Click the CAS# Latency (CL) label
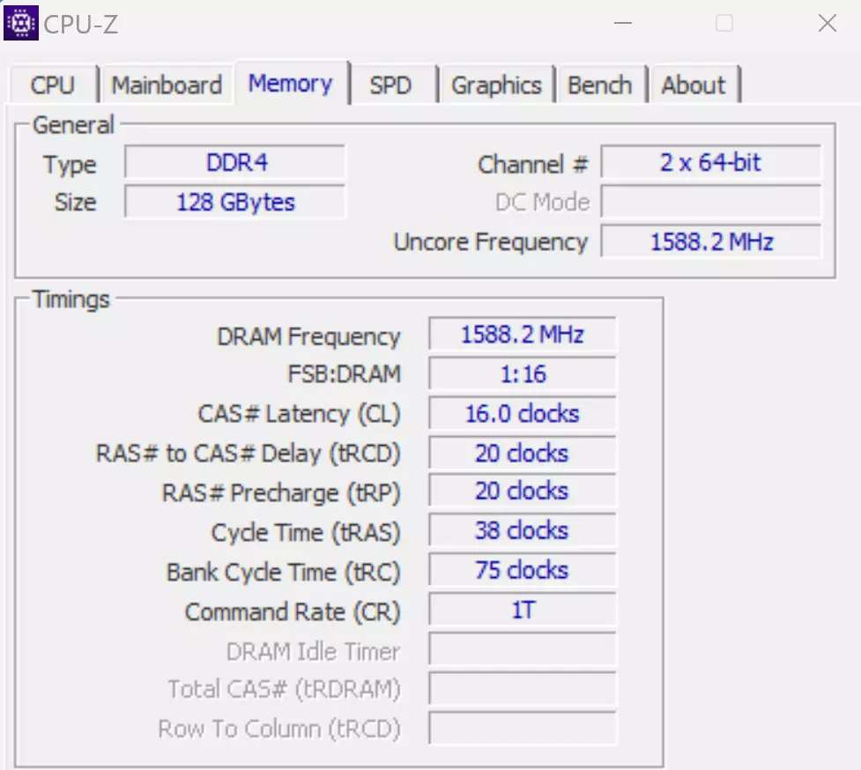The width and height of the screenshot is (861, 770). 300,414
